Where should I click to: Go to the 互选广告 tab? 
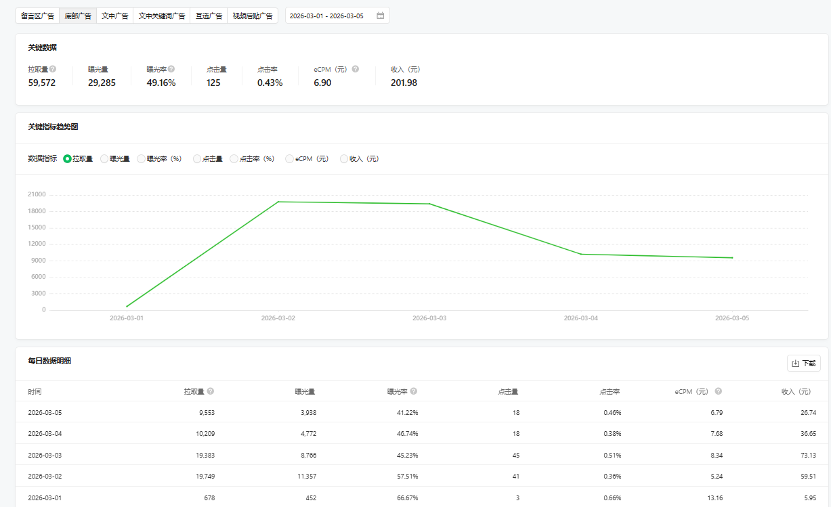tap(209, 16)
